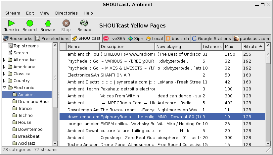Click the stream list vertical scrollbar
Image resolution: width=273 pixels, height=155 pixels.
click(268, 99)
